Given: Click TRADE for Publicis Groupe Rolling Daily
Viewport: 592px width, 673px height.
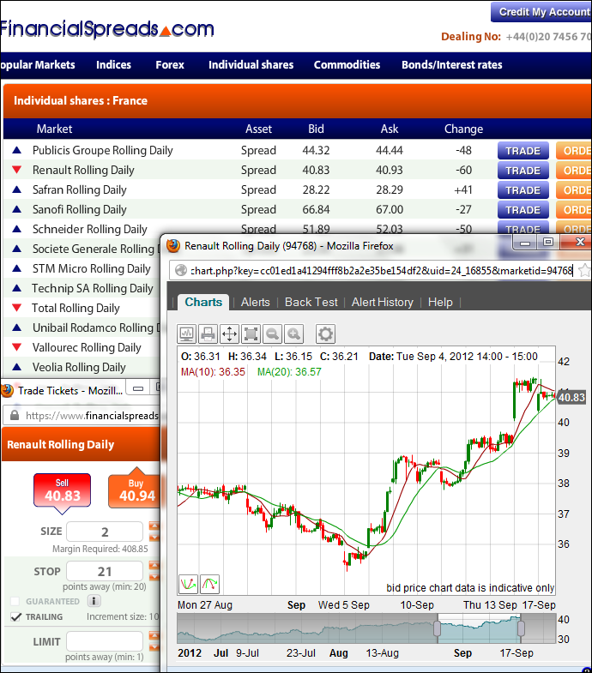Looking at the screenshot, I should 523,151.
